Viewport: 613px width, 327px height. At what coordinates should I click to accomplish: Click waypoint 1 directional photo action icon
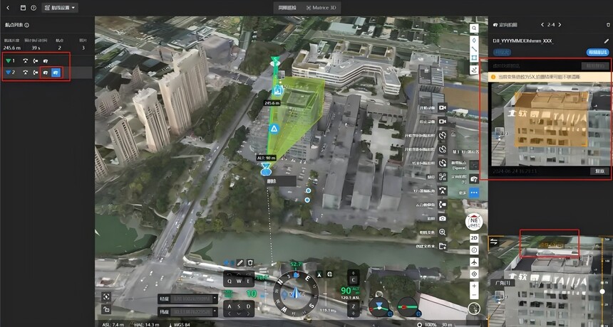point(46,61)
